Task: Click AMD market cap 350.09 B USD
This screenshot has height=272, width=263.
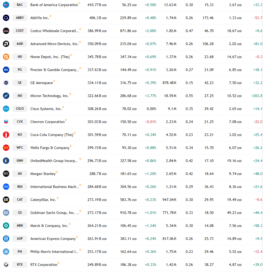Action: click(97, 44)
